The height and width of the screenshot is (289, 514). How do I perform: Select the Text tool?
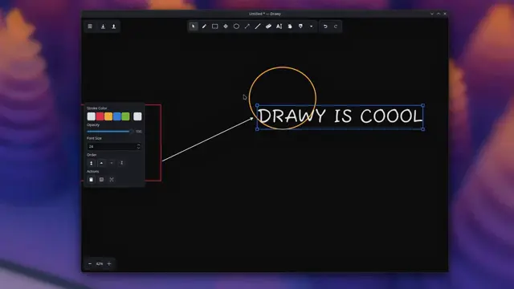click(x=279, y=26)
